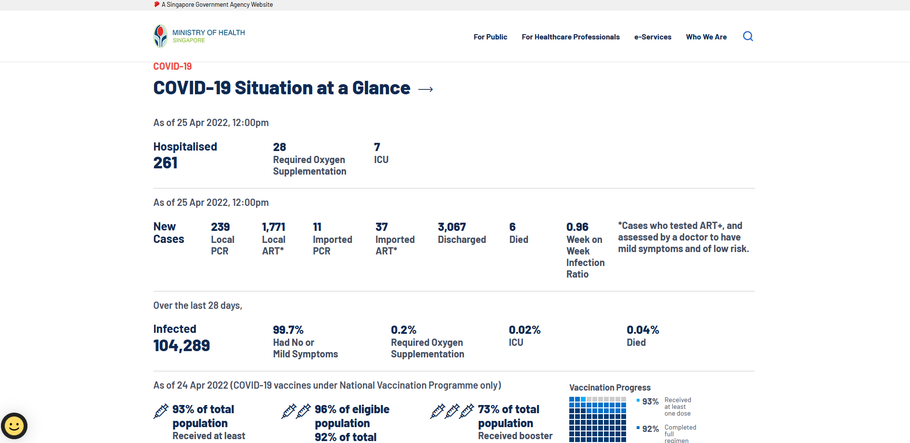Select the 1,771 Local ART figure
The image size is (910, 443).
point(274,239)
